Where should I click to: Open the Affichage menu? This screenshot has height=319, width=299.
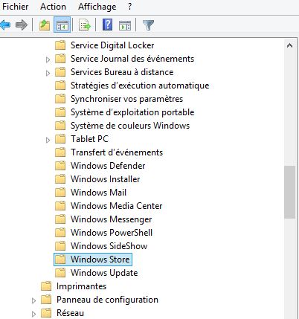point(97,7)
